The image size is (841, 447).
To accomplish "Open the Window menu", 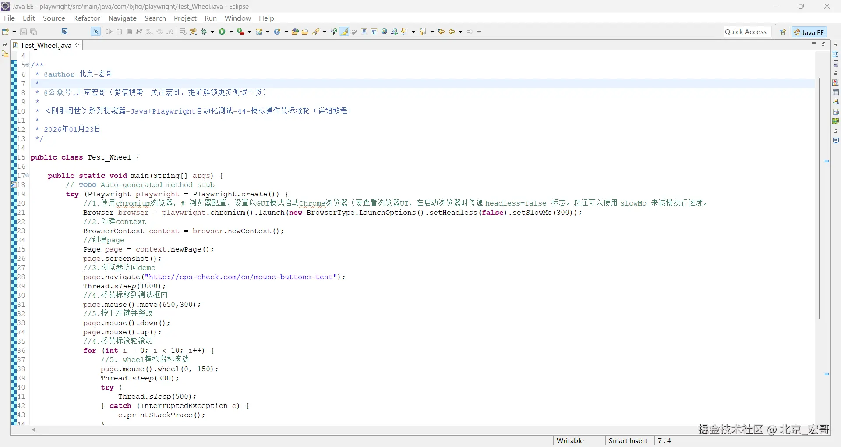I will tap(238, 18).
